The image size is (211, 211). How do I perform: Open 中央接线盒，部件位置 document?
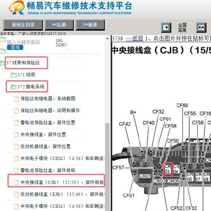pyautogui.click(x=43, y=135)
